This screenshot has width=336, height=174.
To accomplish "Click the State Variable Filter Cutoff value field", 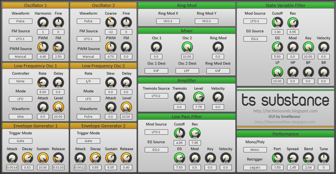I will coord(277,32).
